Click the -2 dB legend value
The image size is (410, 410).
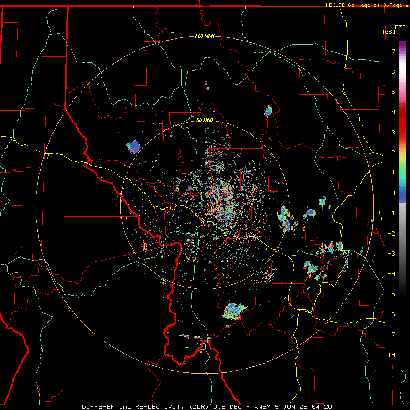pos(391,234)
